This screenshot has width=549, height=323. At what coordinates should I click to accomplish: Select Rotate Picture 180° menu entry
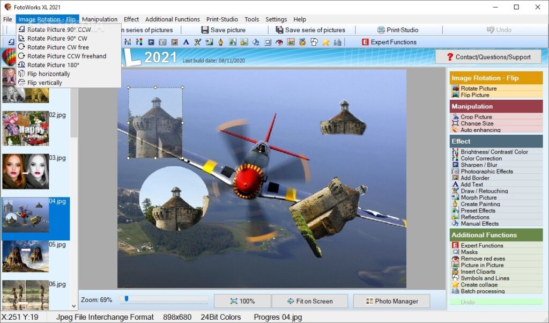[53, 65]
